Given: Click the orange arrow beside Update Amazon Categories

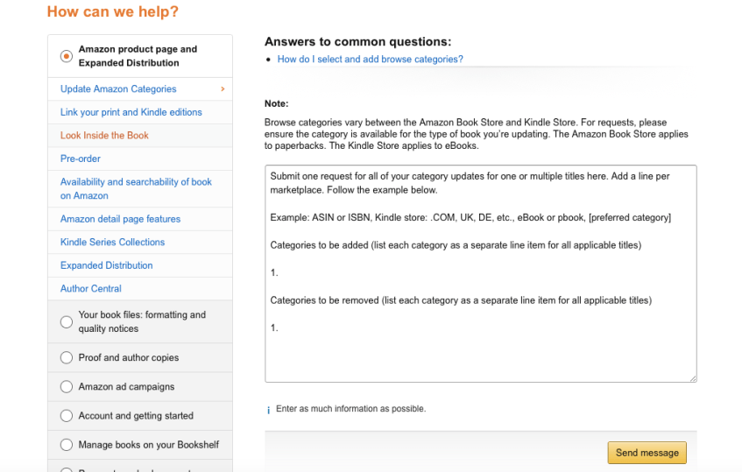Looking at the screenshot, I should pyautogui.click(x=223, y=89).
